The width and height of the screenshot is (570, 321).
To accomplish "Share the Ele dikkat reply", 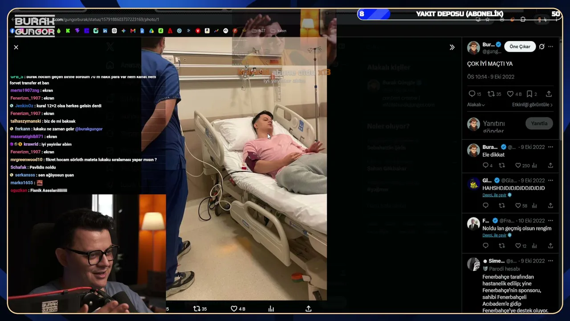I will click(x=550, y=165).
